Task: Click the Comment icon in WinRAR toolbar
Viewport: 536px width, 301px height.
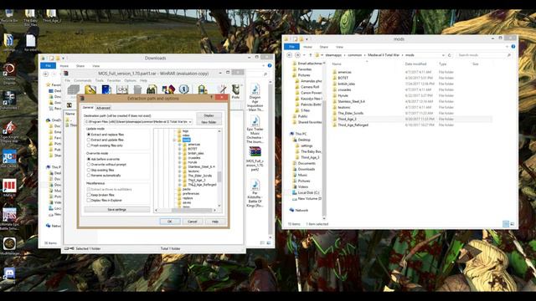Action: [222, 90]
